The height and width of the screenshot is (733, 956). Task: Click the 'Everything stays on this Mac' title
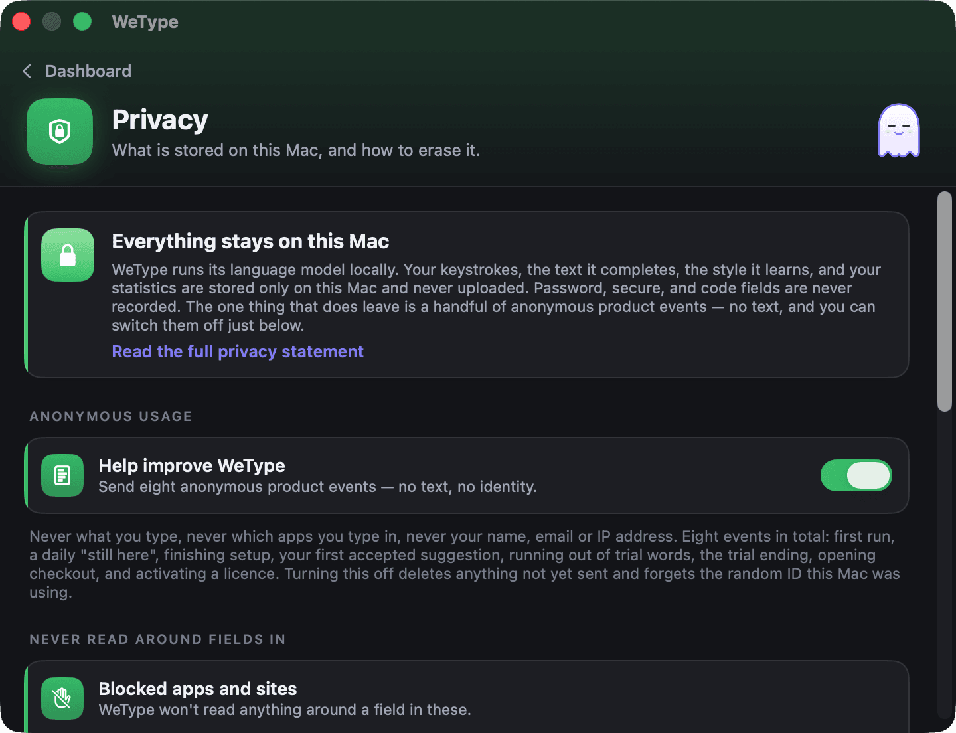pyautogui.click(x=250, y=241)
